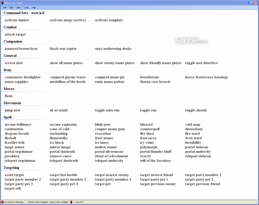
Task: Click the 'screen shot' command
Action: pyautogui.click(x=14, y=63)
